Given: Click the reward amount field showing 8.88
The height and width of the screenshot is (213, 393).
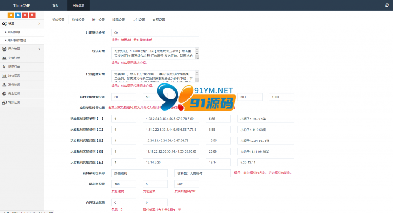Looking at the screenshot, I should [x=218, y=130].
